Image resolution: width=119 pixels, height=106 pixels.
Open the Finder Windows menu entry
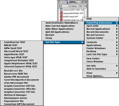click(x=101, y=48)
